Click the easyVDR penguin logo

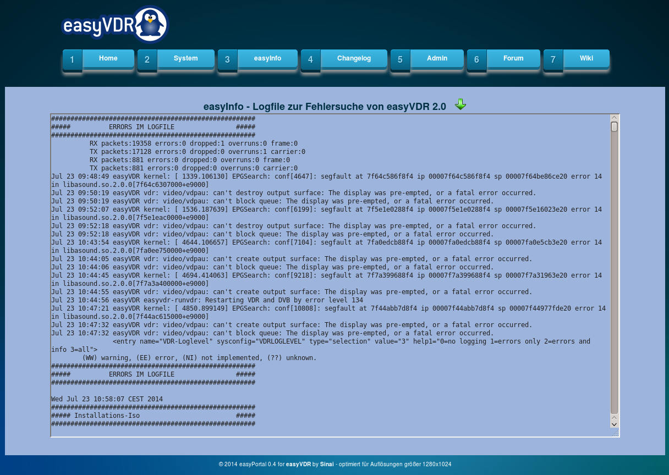pos(114,24)
